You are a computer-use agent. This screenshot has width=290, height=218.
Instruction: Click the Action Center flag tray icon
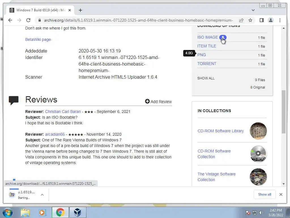coord(248,213)
